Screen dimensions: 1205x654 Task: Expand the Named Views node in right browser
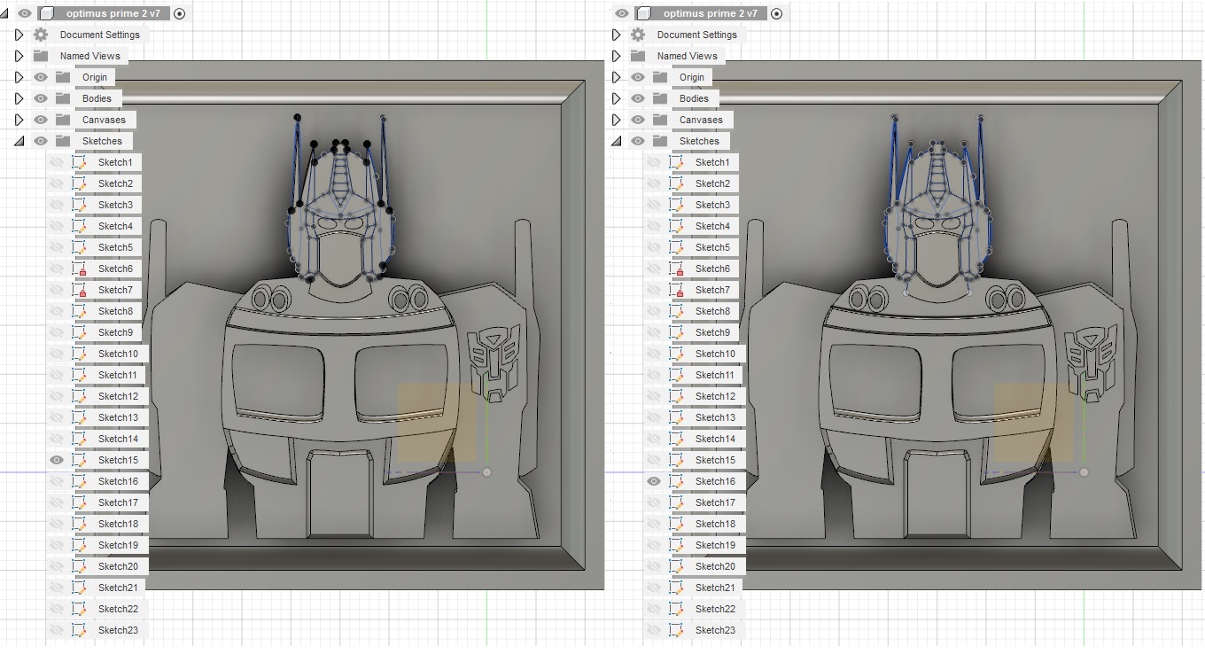(617, 56)
